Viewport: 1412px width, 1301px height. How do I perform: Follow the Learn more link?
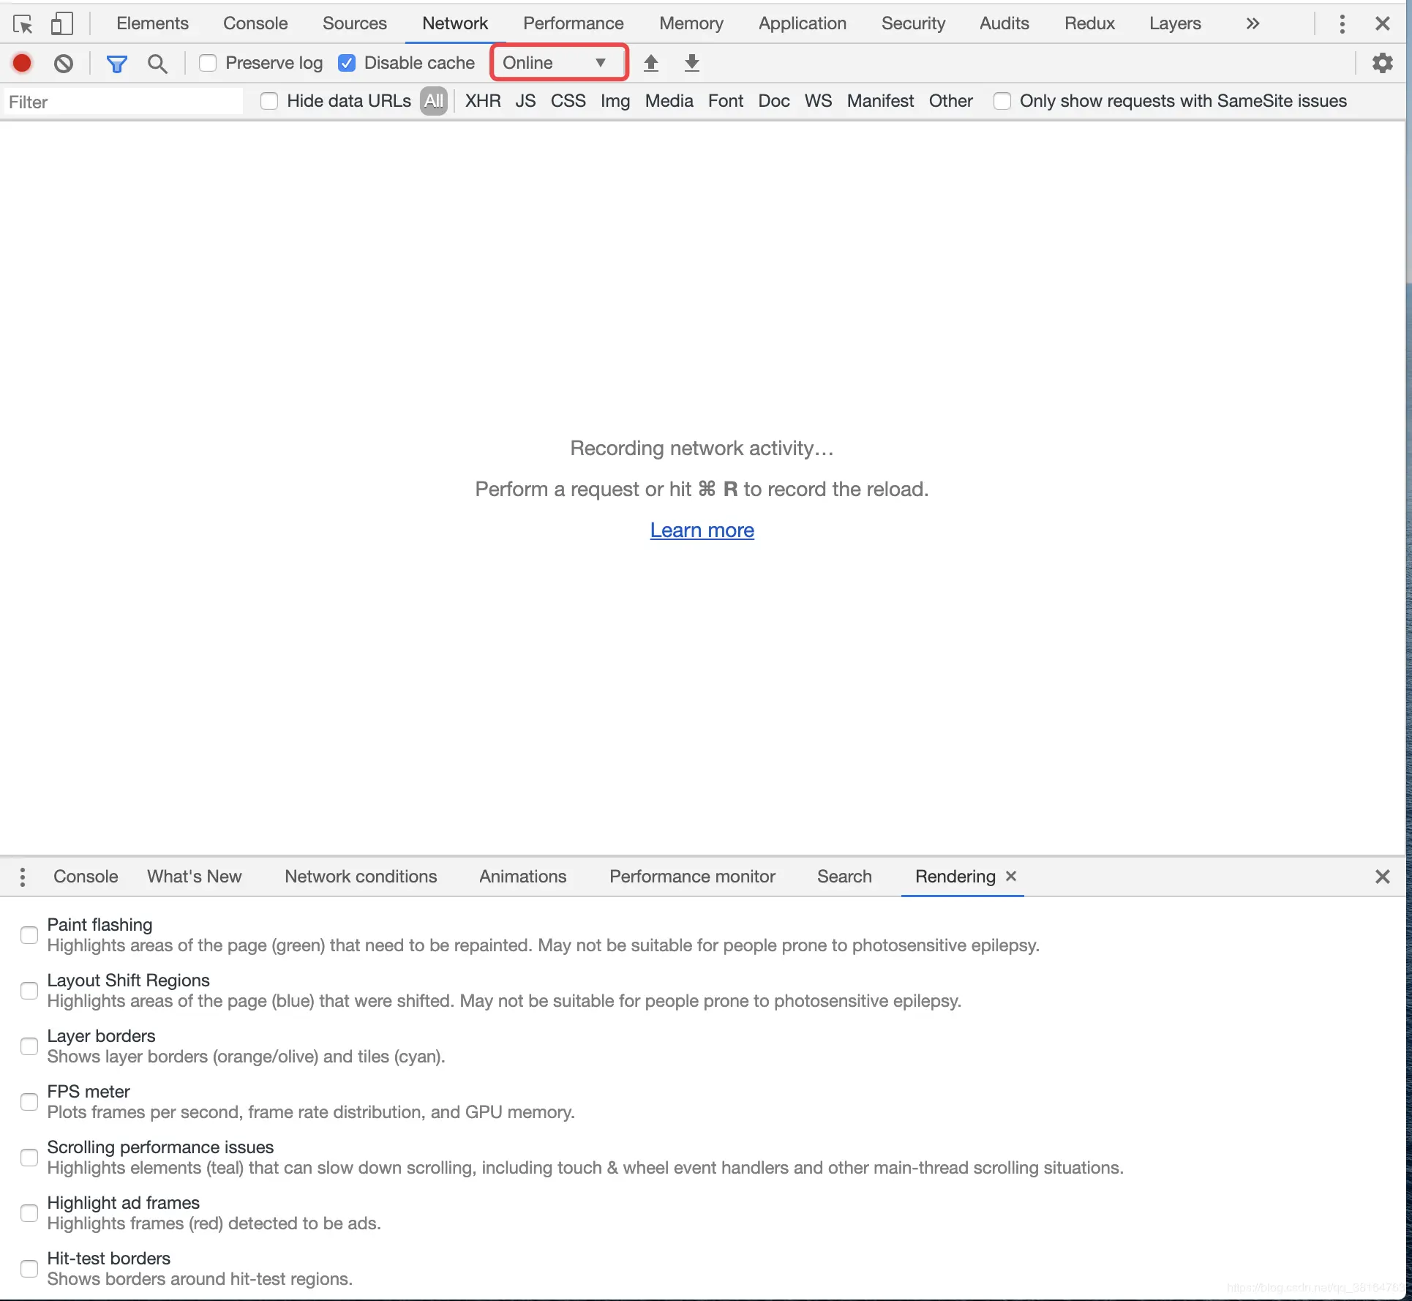[702, 530]
